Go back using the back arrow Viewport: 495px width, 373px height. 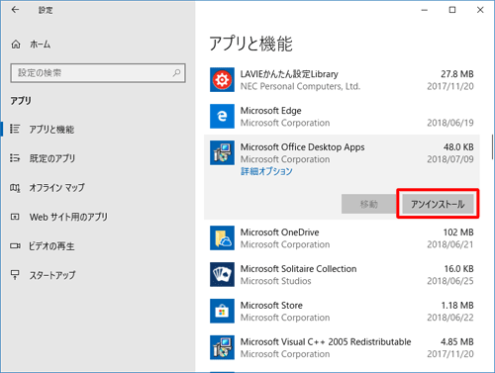coord(15,10)
